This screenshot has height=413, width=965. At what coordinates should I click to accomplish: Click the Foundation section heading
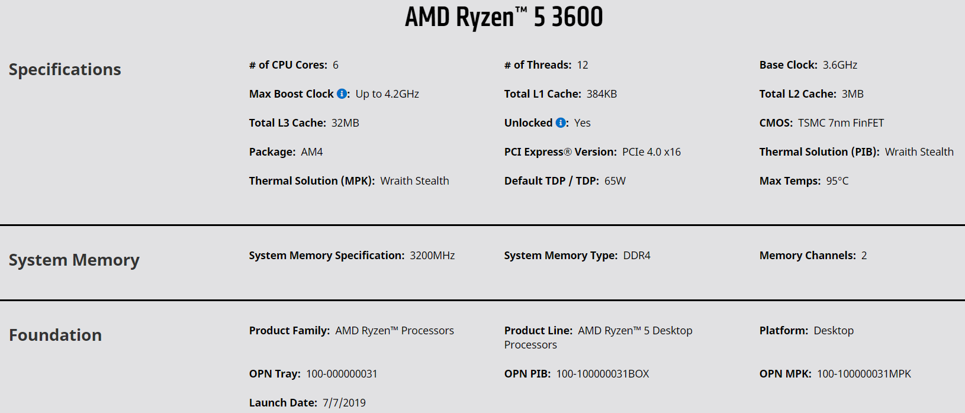[55, 335]
